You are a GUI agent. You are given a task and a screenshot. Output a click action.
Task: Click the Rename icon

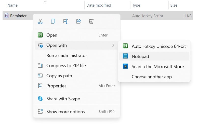66,21
